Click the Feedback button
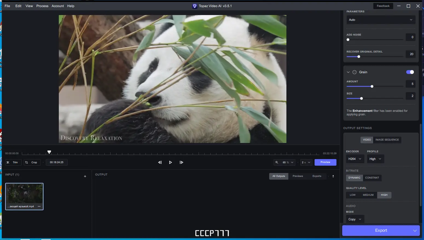 click(x=383, y=6)
